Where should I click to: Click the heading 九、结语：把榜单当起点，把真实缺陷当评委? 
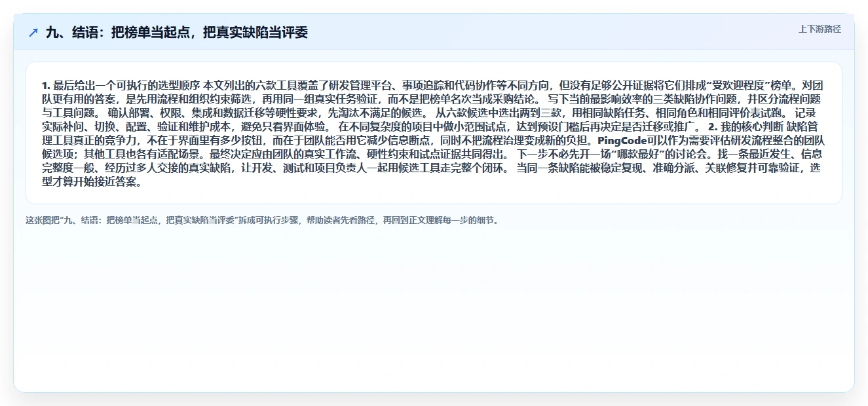(176, 33)
